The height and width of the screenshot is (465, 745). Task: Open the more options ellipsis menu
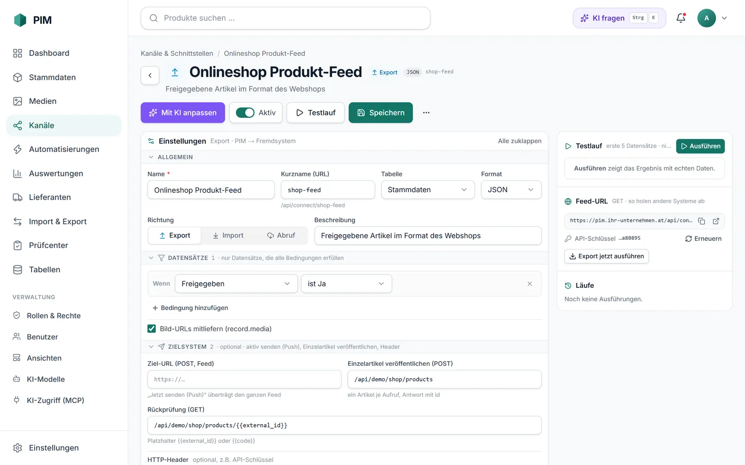(426, 113)
